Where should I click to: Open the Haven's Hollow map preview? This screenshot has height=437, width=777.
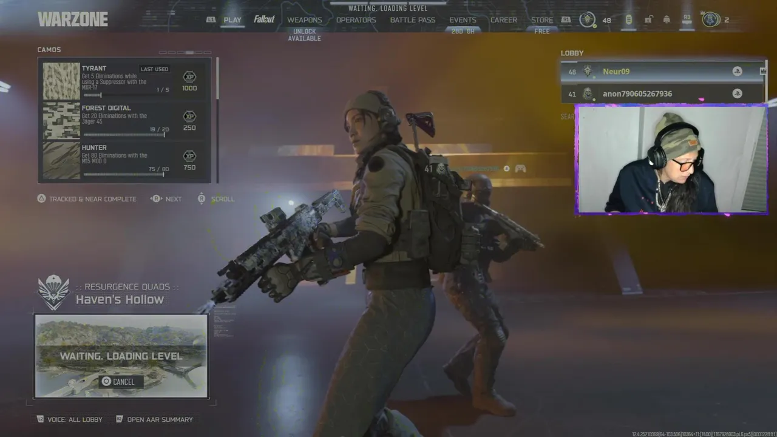(121, 356)
